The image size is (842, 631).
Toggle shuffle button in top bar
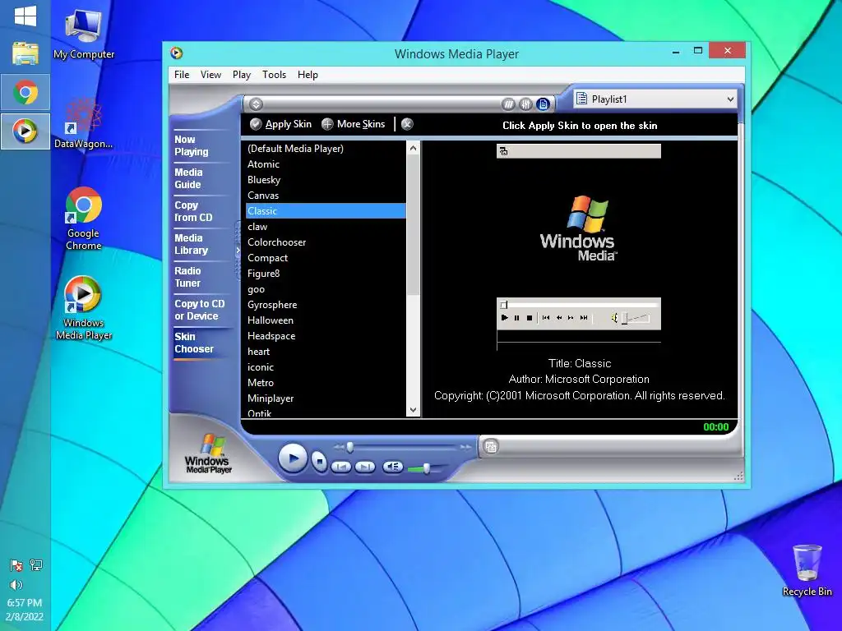click(x=508, y=104)
